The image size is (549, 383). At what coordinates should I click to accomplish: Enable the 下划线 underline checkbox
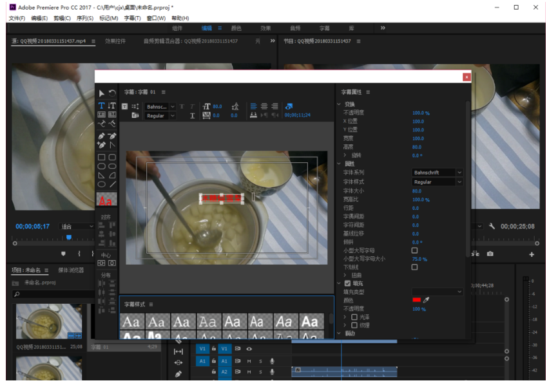click(x=414, y=267)
